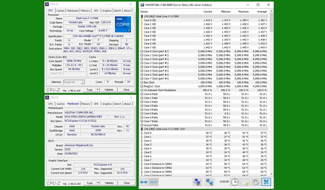Open the networked computers icon in HWiNFO

[x=210, y=182]
